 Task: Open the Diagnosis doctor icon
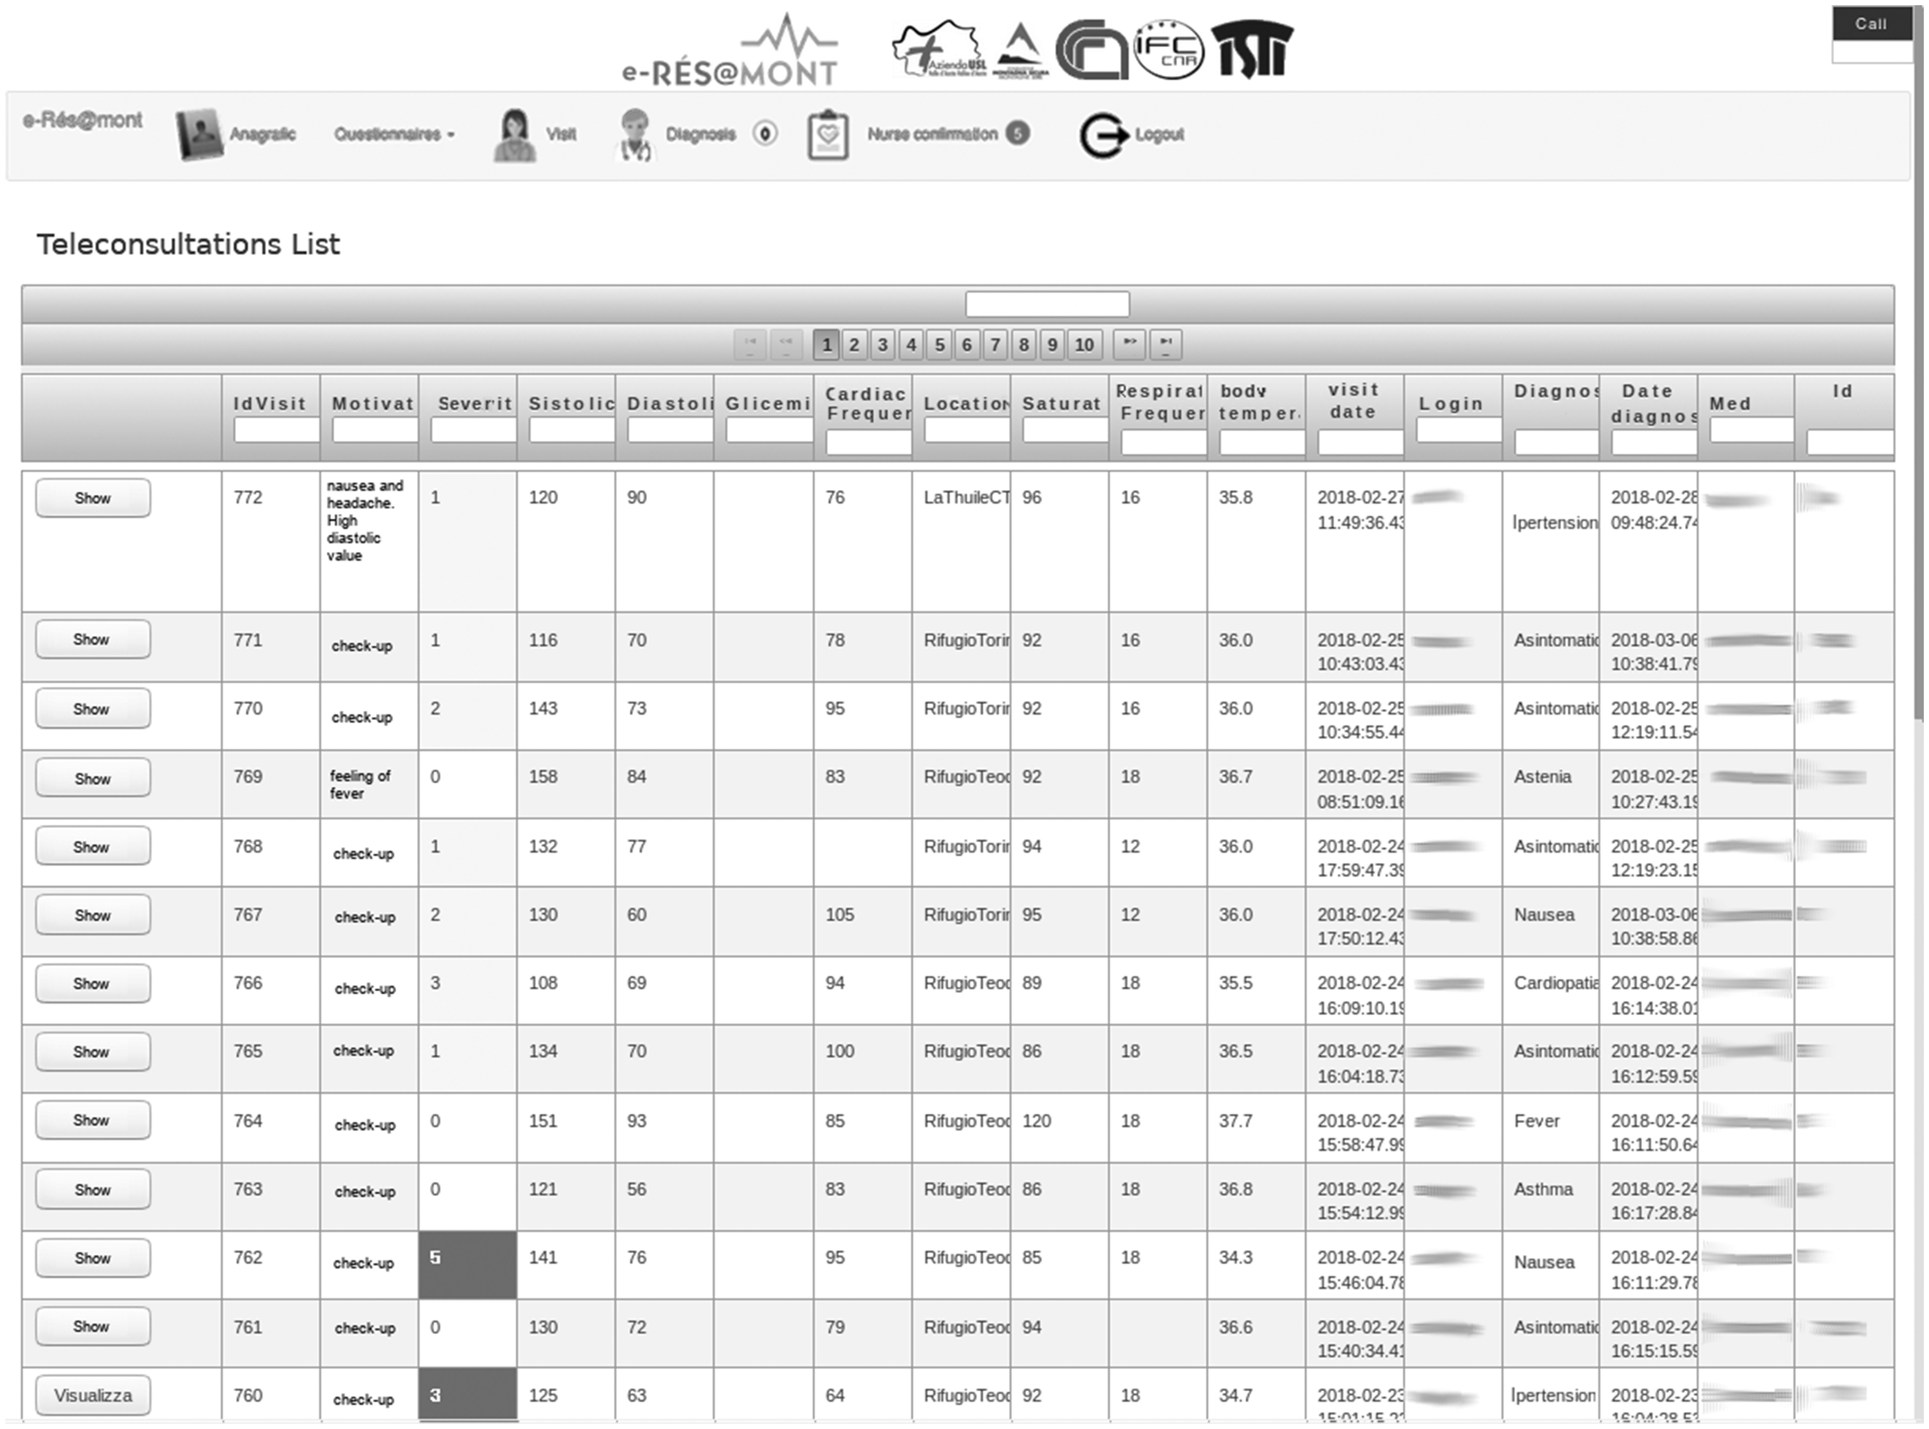635,134
